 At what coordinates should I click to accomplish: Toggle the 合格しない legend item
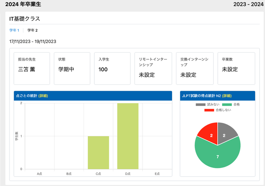218,110
